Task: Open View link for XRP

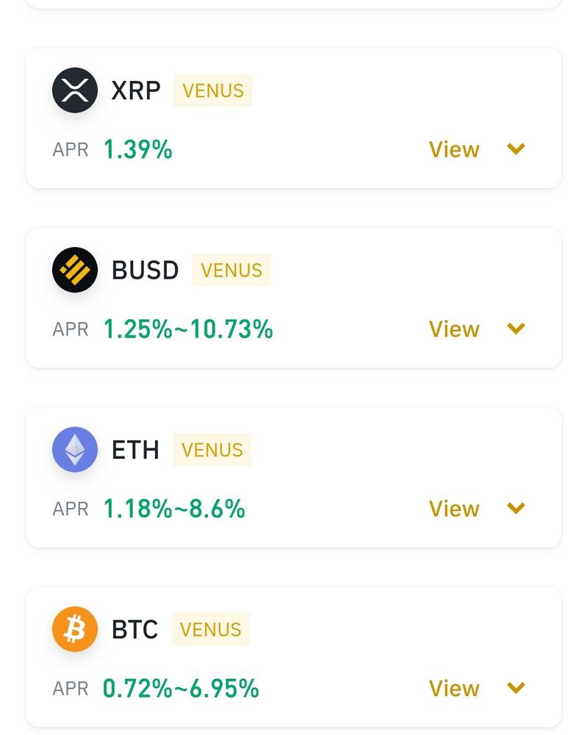Action: 454,149
